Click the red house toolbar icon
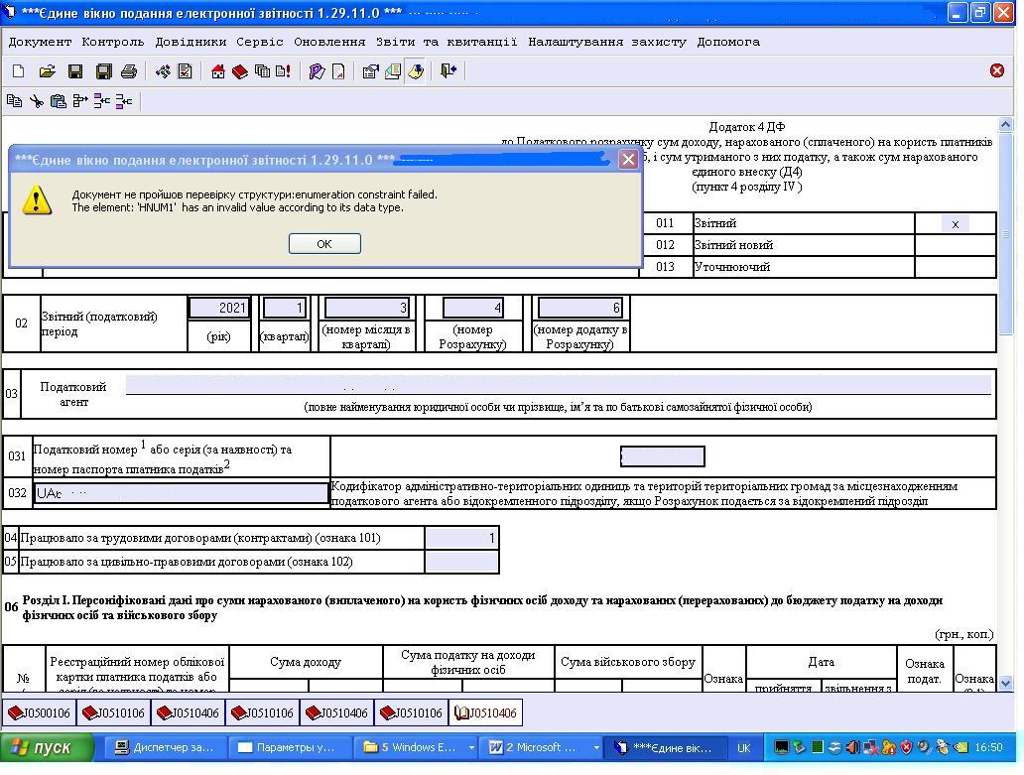Screen dimensions: 1024x775 218,71
